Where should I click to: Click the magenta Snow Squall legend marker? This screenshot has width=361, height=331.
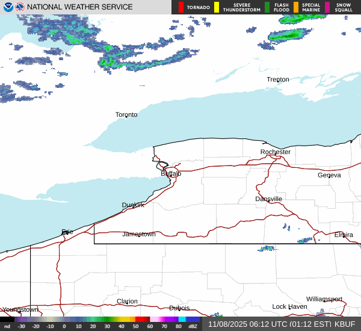(x=328, y=7)
